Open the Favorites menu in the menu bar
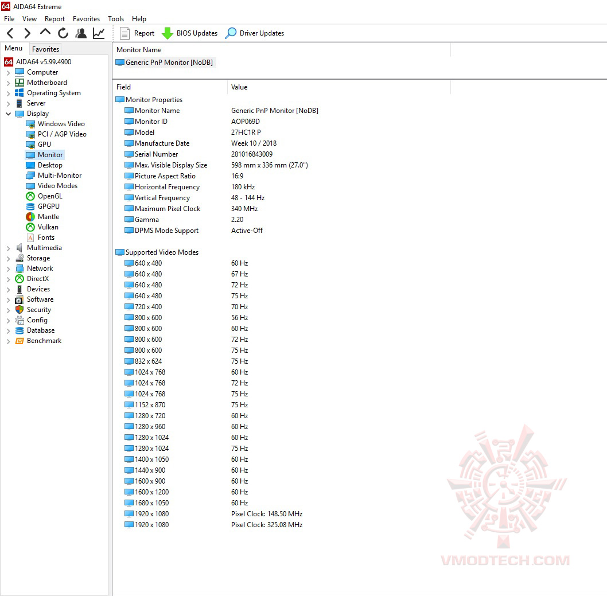 (x=86, y=19)
